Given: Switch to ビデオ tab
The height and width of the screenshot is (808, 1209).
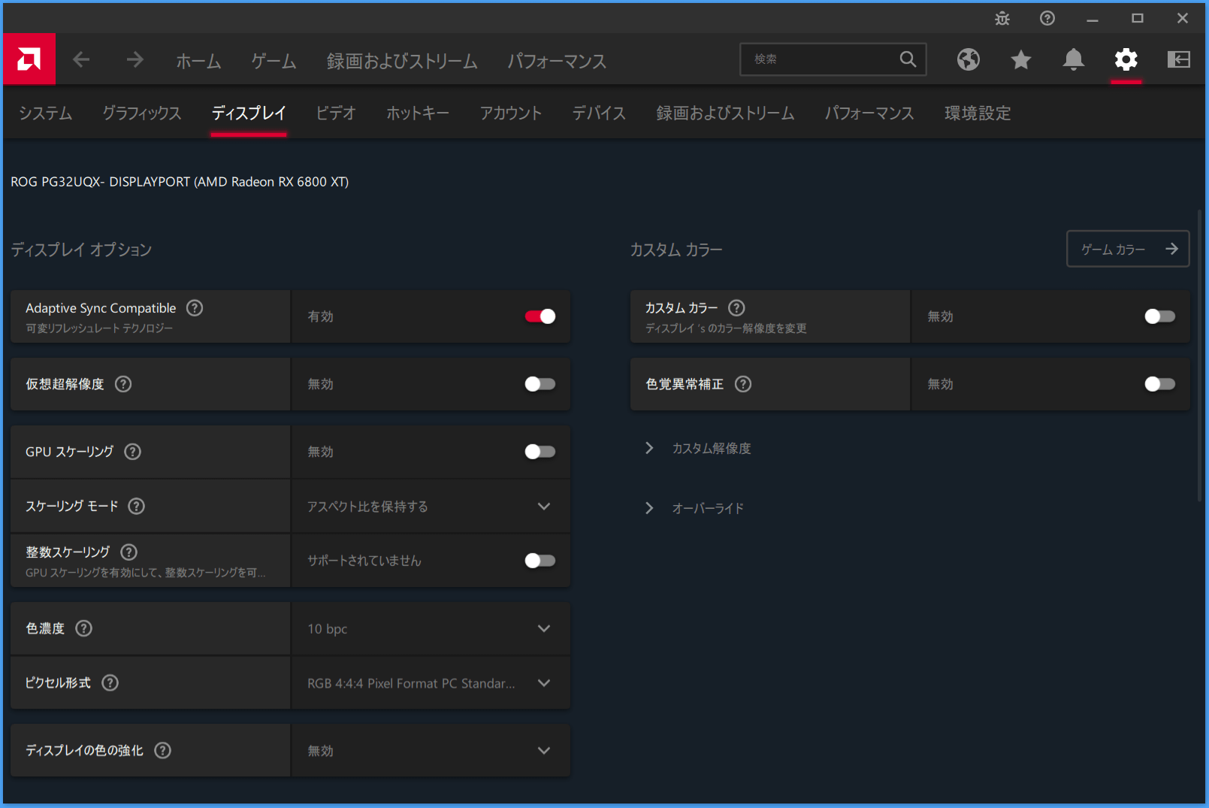Looking at the screenshot, I should [336, 113].
